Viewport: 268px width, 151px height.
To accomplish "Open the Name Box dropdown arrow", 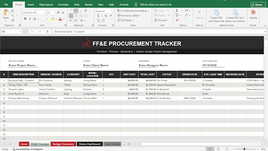I will pyautogui.click(x=20, y=31).
